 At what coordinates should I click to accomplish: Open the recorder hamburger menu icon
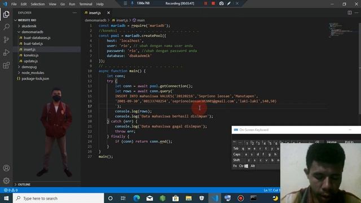[125, 3]
